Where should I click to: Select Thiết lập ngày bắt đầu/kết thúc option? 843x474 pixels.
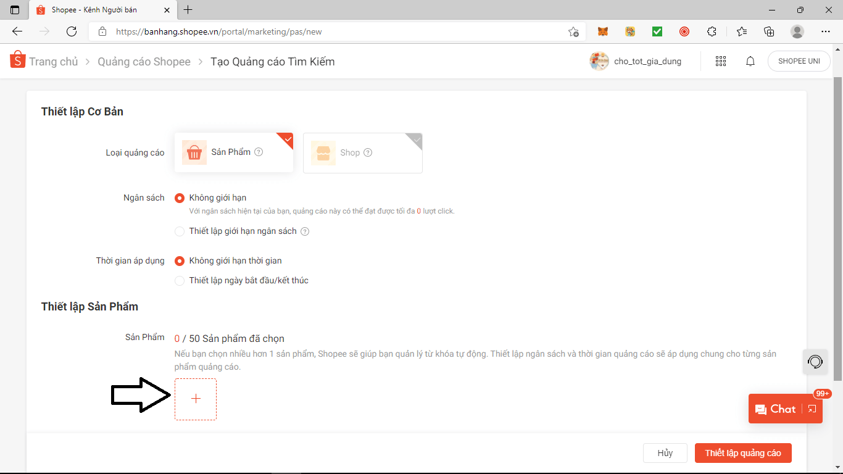tap(180, 280)
